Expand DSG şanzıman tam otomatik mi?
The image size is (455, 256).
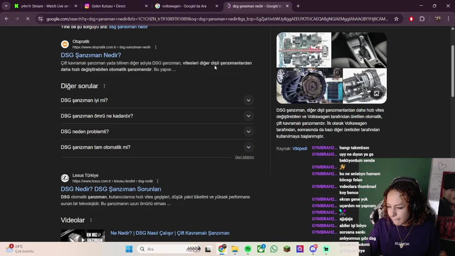point(157,147)
